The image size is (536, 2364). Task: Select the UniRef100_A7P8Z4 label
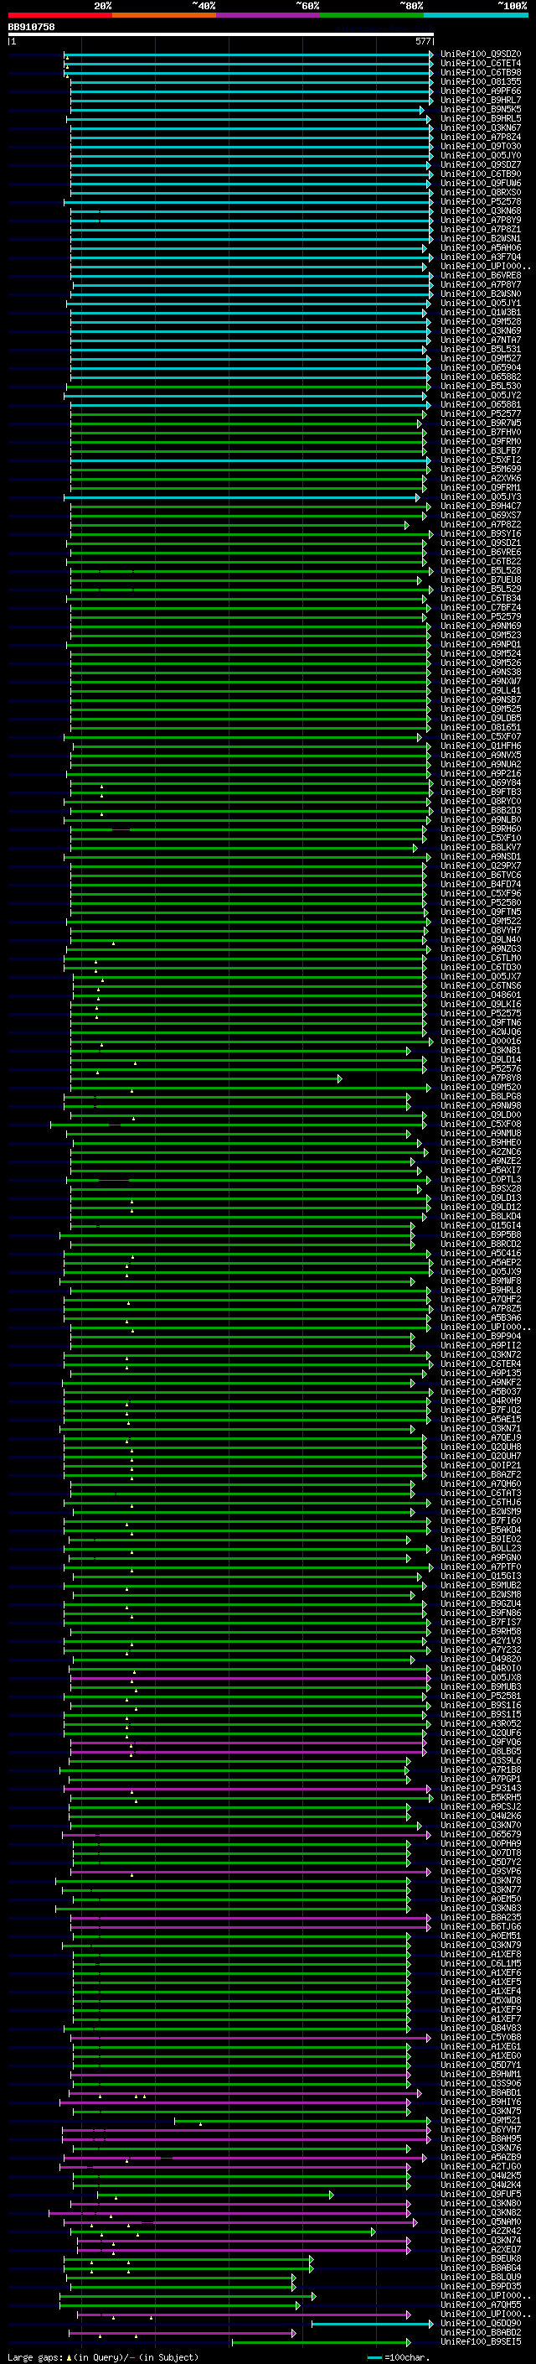(481, 137)
